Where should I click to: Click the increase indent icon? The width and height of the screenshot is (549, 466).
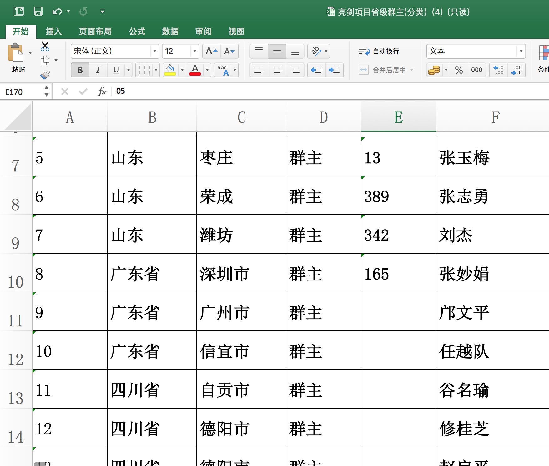[x=334, y=70]
